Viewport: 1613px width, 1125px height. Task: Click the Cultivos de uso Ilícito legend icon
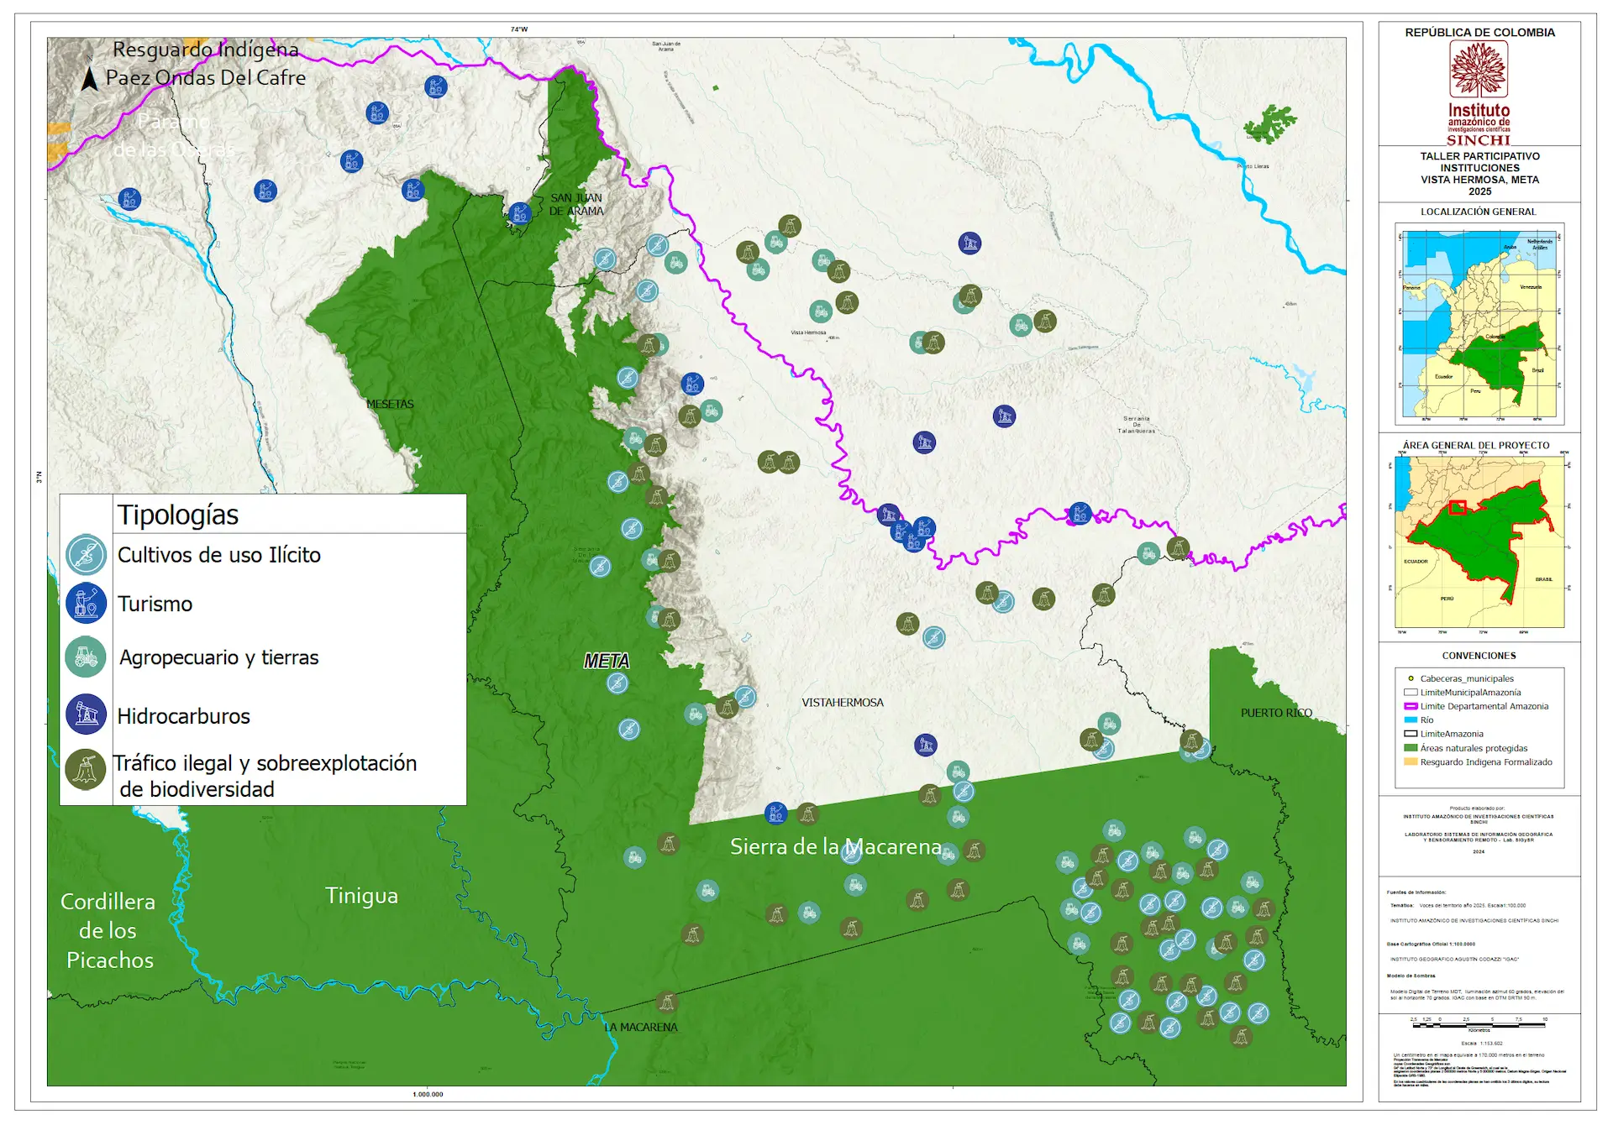pyautogui.click(x=86, y=555)
